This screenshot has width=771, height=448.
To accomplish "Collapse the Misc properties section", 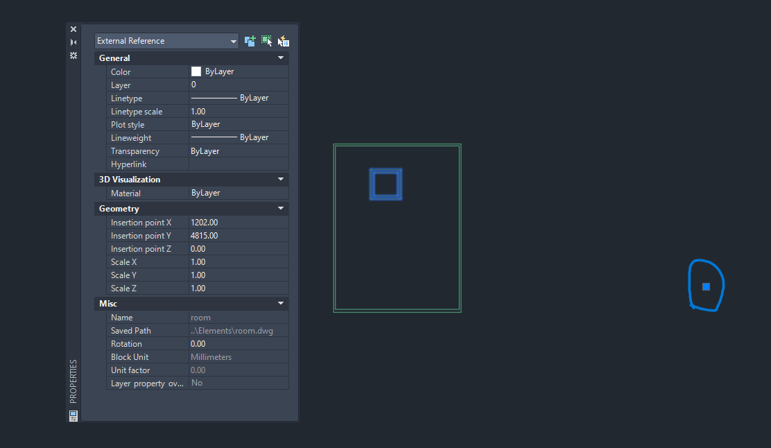I will tap(281, 303).
